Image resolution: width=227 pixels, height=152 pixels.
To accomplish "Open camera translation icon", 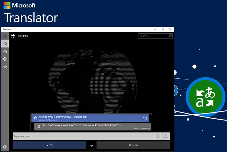I will tap(166, 136).
